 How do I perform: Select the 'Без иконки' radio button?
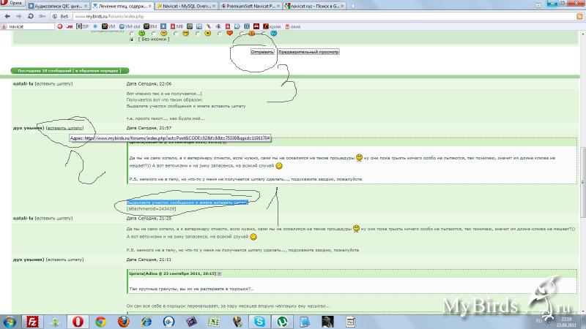coord(131,40)
